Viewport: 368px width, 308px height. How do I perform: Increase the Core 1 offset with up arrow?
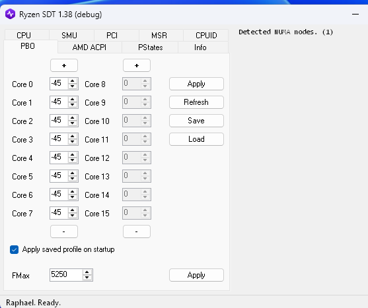click(x=73, y=100)
